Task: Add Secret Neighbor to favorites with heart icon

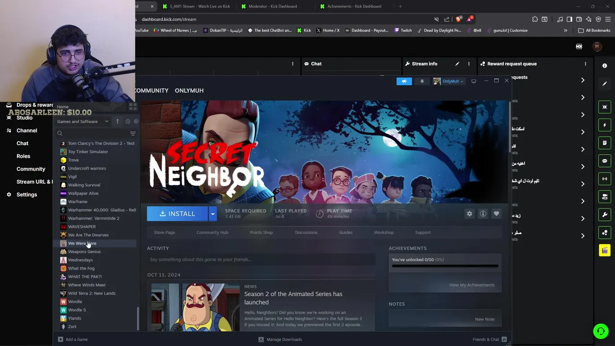Action: (496, 214)
